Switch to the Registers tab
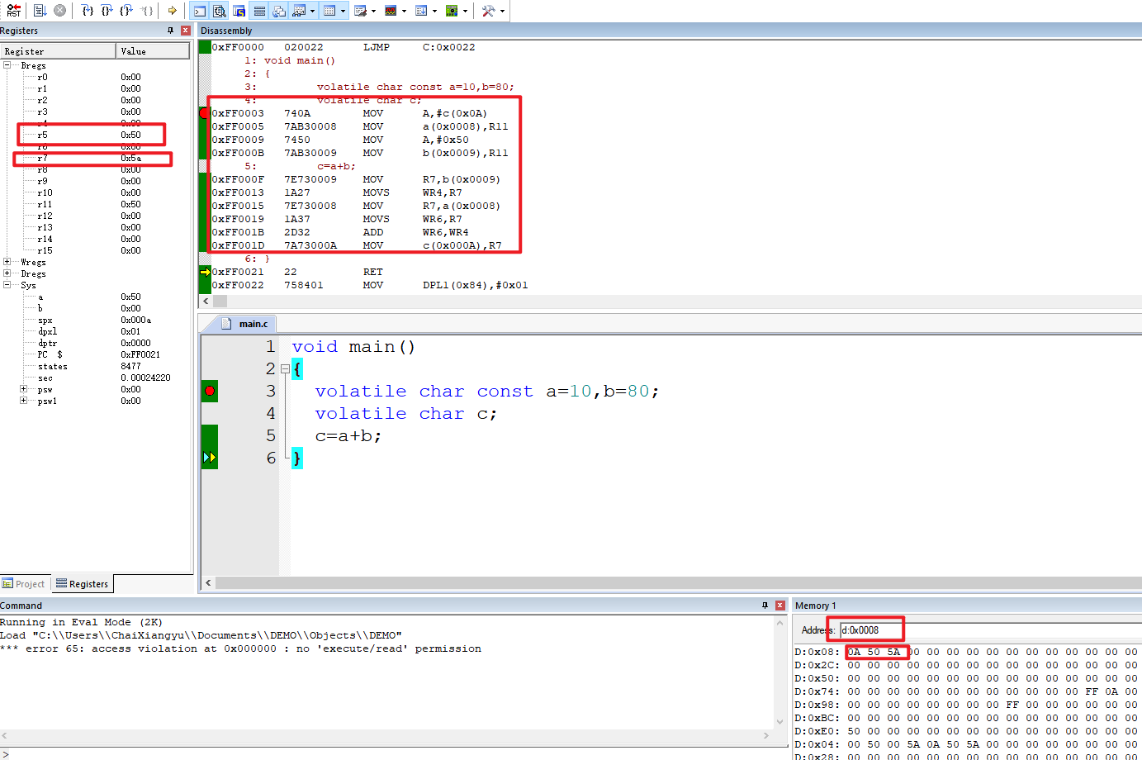1142x760 pixels. [82, 584]
